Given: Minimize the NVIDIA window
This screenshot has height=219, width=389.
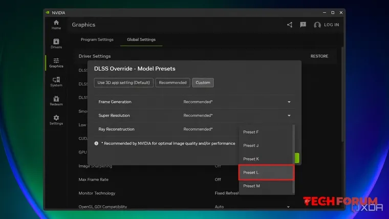Looking at the screenshot, I should tap(324, 13).
